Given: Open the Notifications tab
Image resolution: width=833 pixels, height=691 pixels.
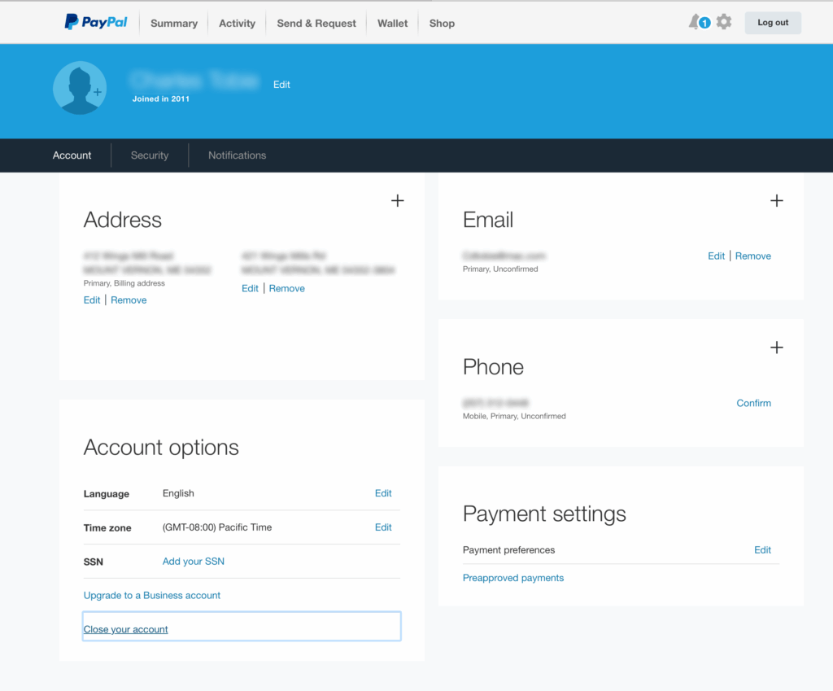Looking at the screenshot, I should coord(237,155).
